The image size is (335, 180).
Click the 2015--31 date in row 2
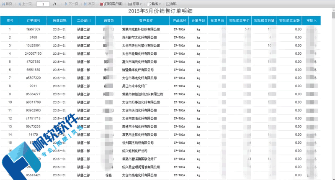[x=59, y=37]
